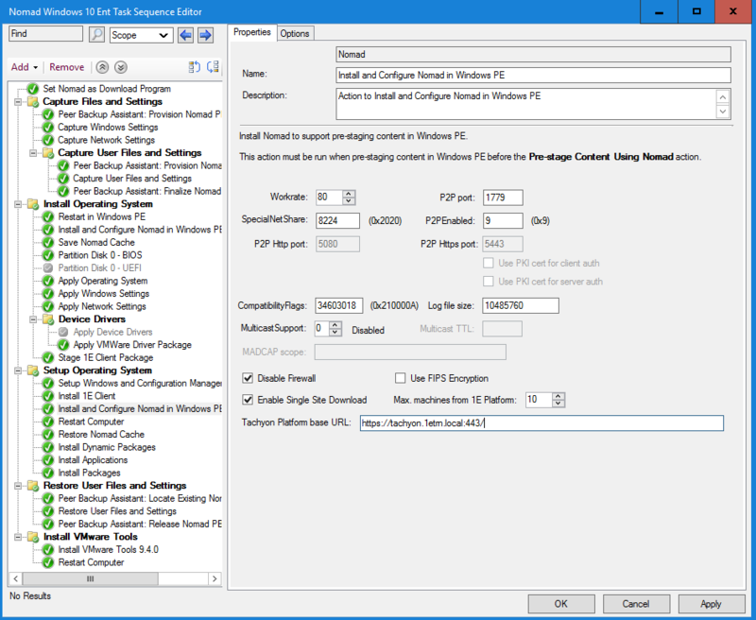Increase the Workrate spinner value
Screen dimensions: 756x620
point(349,194)
